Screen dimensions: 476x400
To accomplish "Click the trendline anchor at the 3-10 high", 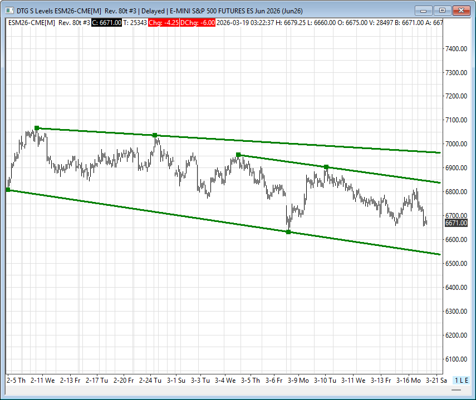I will pos(326,167).
